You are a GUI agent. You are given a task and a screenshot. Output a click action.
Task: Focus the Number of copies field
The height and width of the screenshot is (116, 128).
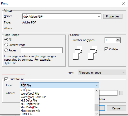click(110, 40)
